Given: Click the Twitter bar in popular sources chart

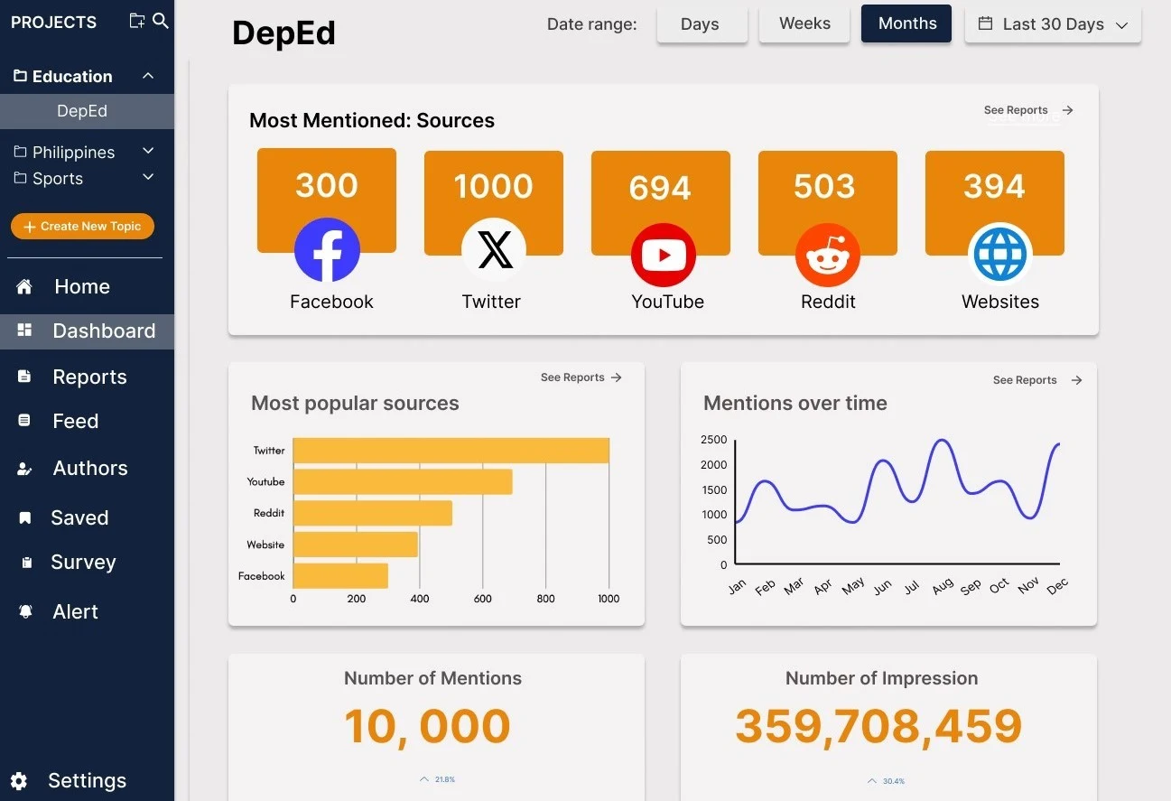Looking at the screenshot, I should (451, 451).
